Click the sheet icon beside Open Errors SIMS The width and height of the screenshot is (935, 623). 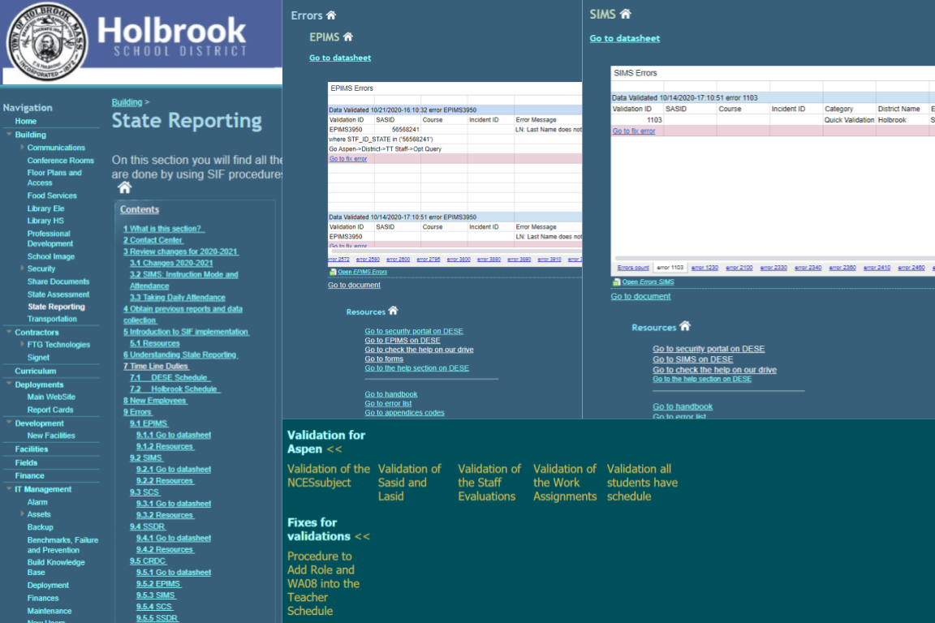(x=617, y=282)
